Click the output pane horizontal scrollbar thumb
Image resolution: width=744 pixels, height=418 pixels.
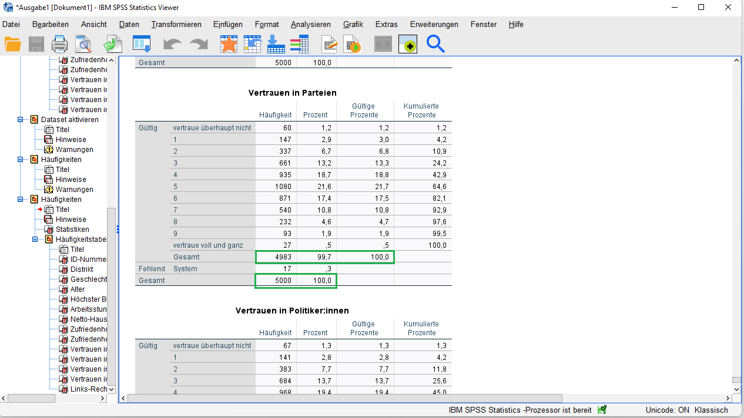[x=344, y=398]
